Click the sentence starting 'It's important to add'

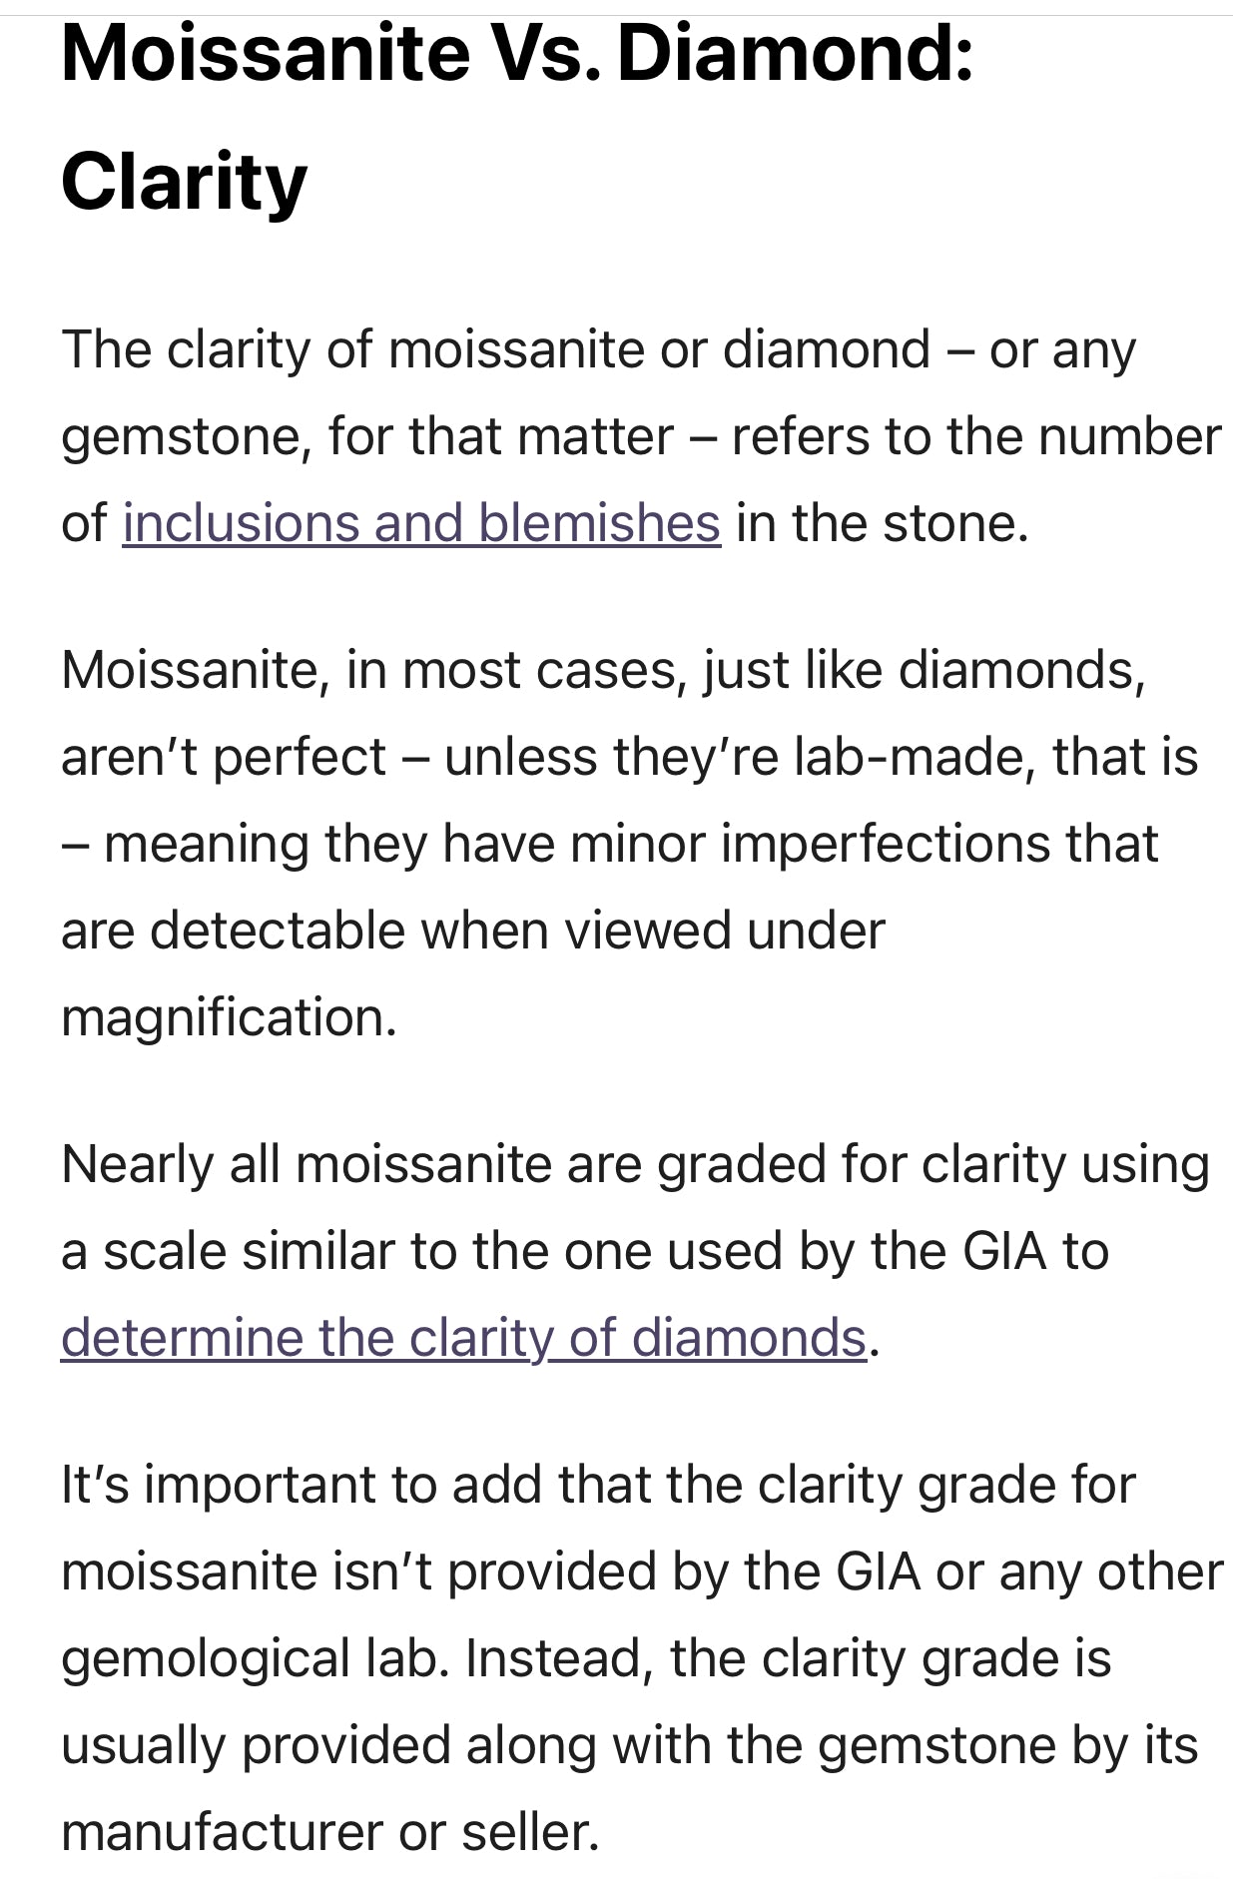[x=597, y=1486]
